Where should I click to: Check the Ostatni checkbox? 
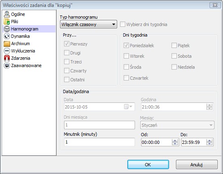[66, 80]
